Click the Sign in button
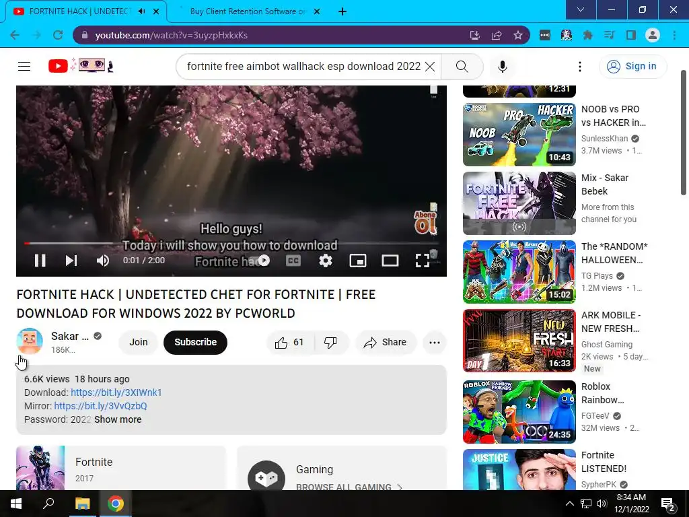This screenshot has width=689, height=517. (632, 67)
